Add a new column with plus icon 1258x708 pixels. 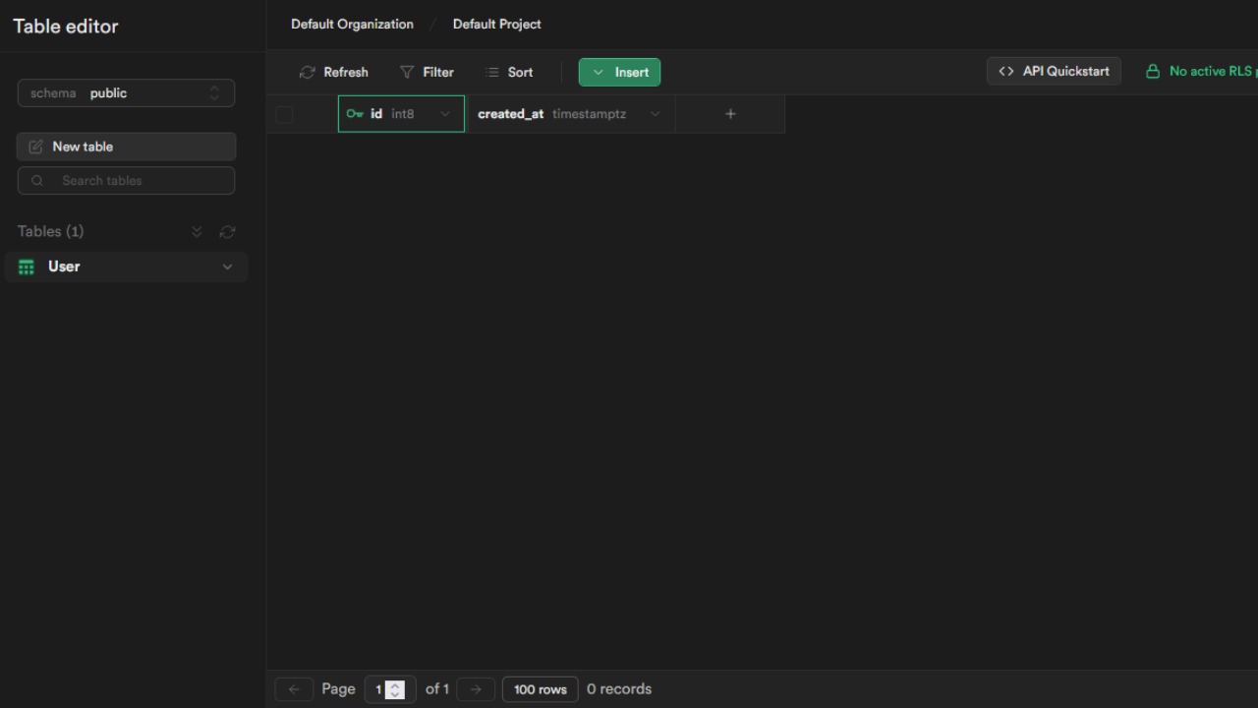(730, 114)
